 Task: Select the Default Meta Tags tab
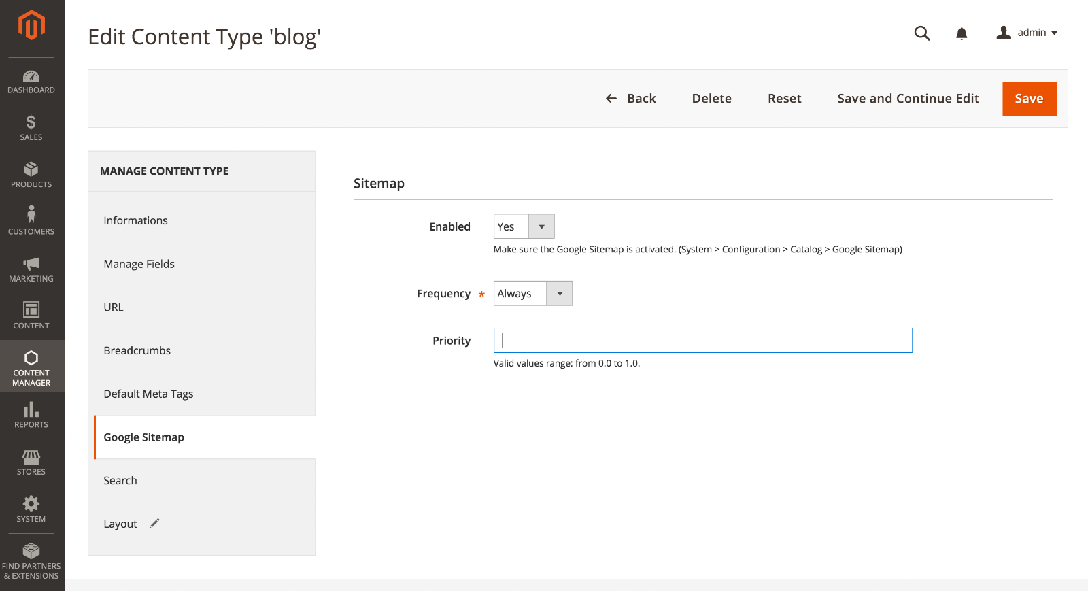pyautogui.click(x=148, y=394)
